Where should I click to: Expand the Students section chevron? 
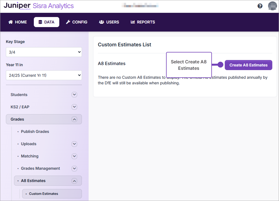tap(74, 95)
